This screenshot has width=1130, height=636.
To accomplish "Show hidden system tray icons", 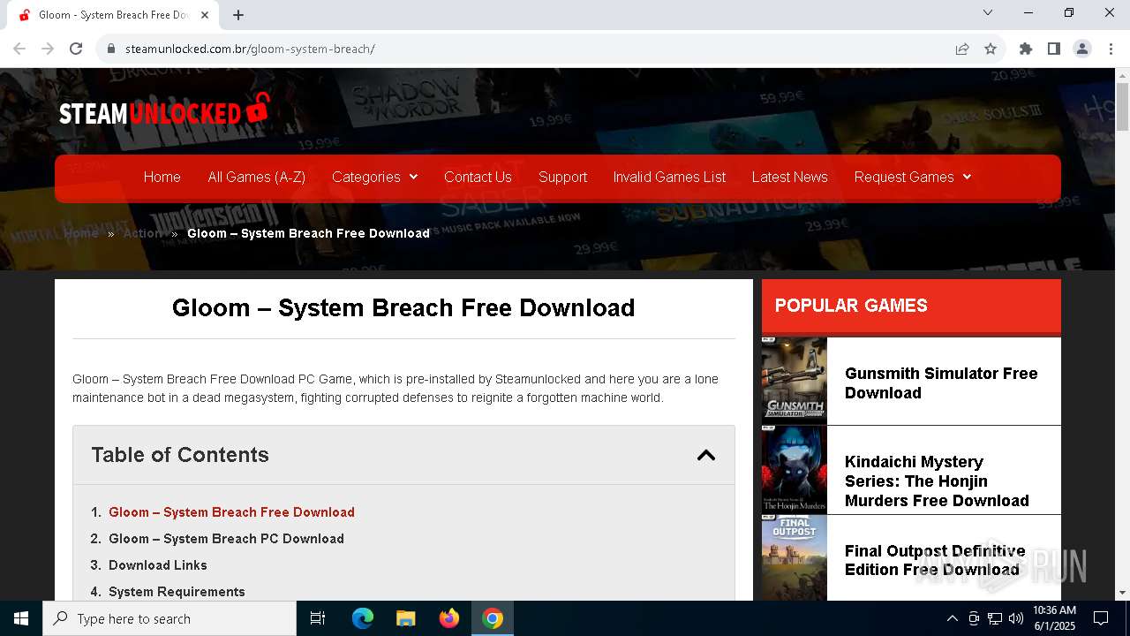I will pyautogui.click(x=952, y=618).
